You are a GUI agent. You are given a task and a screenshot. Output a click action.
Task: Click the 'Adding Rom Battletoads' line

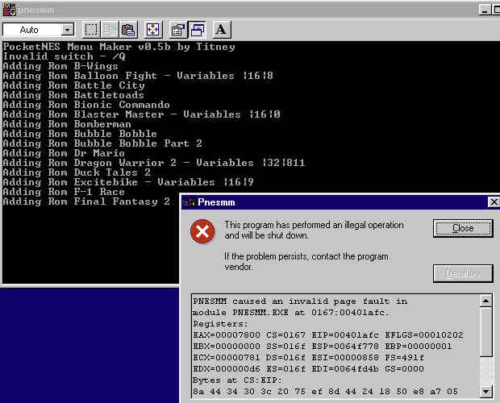(x=73, y=95)
